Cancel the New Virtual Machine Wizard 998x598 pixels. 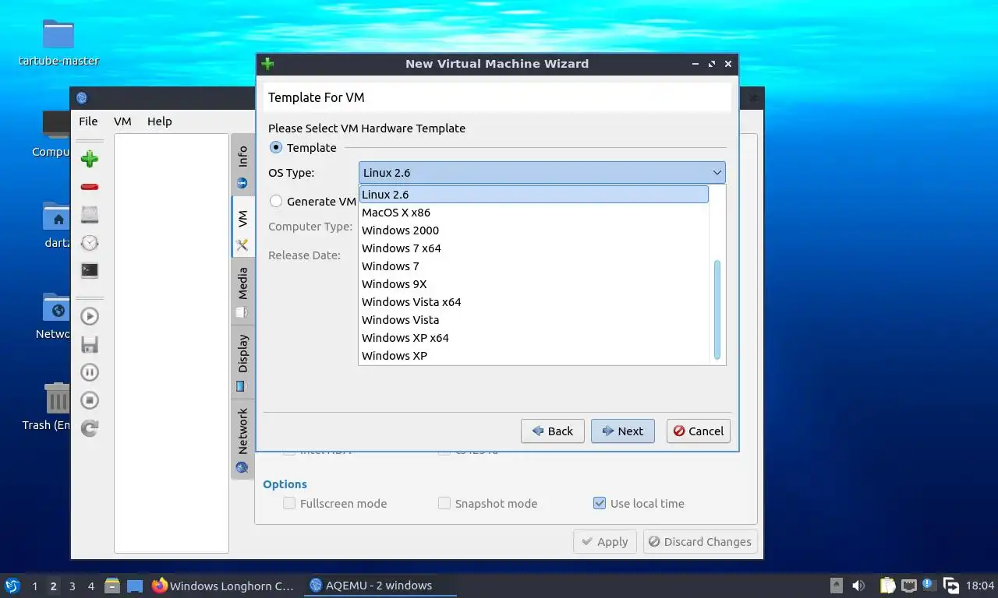coord(699,431)
